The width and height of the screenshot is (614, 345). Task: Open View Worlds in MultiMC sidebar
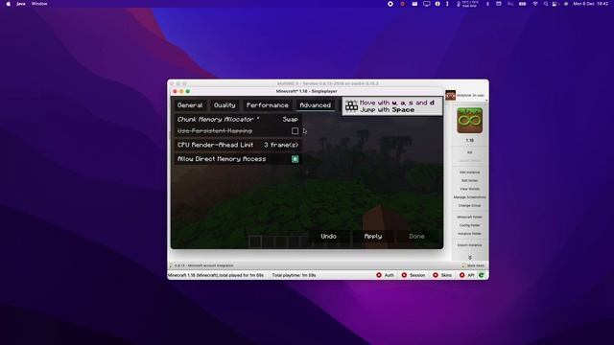click(469, 189)
